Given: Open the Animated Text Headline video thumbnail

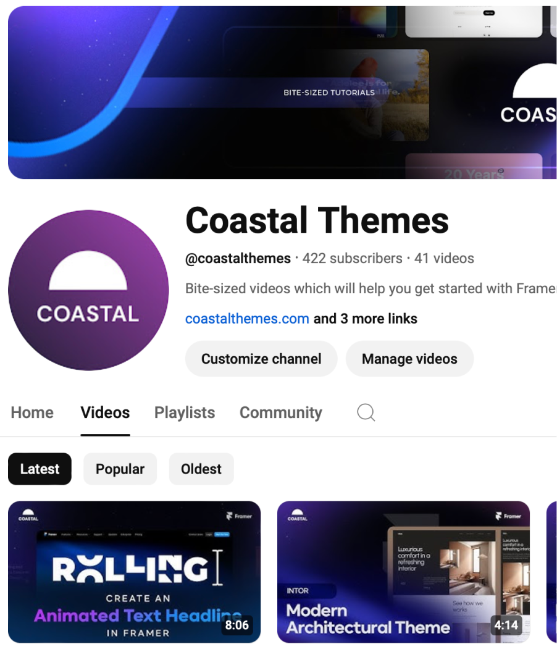Looking at the screenshot, I should (135, 572).
